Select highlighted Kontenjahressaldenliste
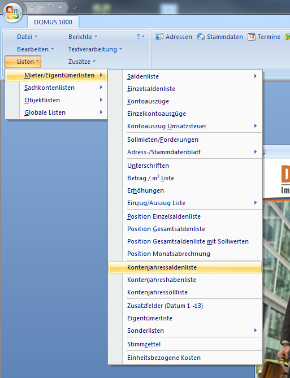The image size is (290, 378). pos(185,267)
